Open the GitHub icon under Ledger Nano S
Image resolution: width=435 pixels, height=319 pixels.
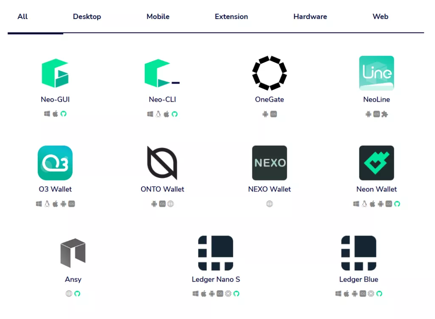coord(236,294)
